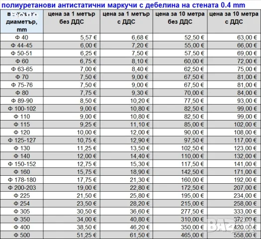Click the 10,20 € price for Ф 89-90

coord(126,101)
